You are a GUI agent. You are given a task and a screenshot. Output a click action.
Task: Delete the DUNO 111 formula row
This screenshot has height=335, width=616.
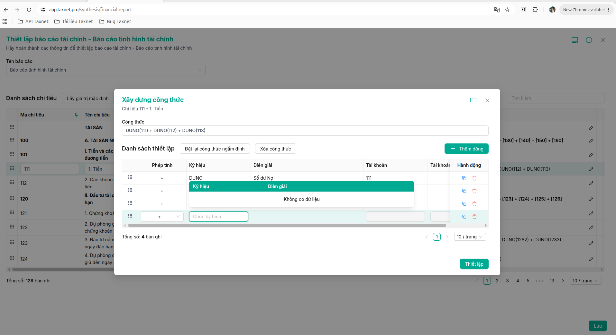tap(474, 178)
